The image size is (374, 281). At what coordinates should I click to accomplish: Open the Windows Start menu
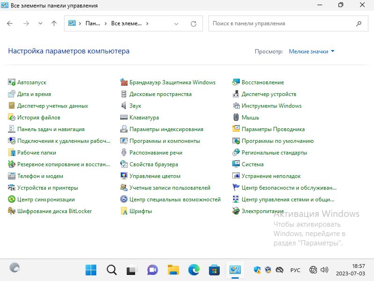pos(91,270)
